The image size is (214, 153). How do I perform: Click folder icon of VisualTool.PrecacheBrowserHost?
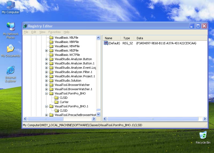pyautogui.click(x=51, y=115)
